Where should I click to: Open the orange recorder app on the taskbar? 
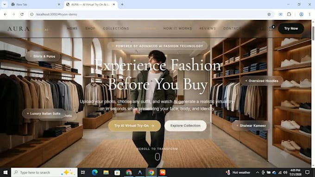(163, 172)
